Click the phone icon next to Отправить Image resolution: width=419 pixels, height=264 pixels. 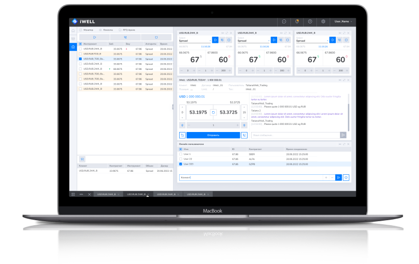coord(244,135)
